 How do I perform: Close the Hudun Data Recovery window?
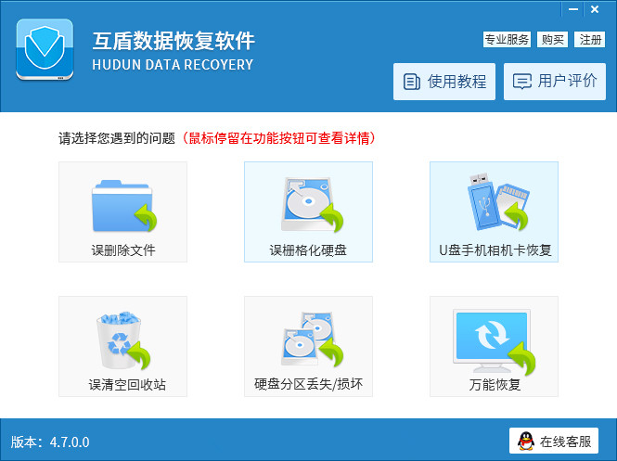(x=595, y=9)
